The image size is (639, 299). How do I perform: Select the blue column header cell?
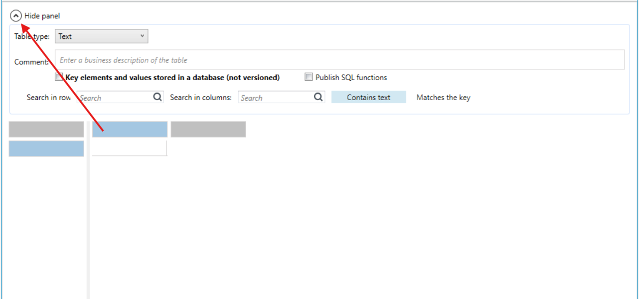click(130, 129)
